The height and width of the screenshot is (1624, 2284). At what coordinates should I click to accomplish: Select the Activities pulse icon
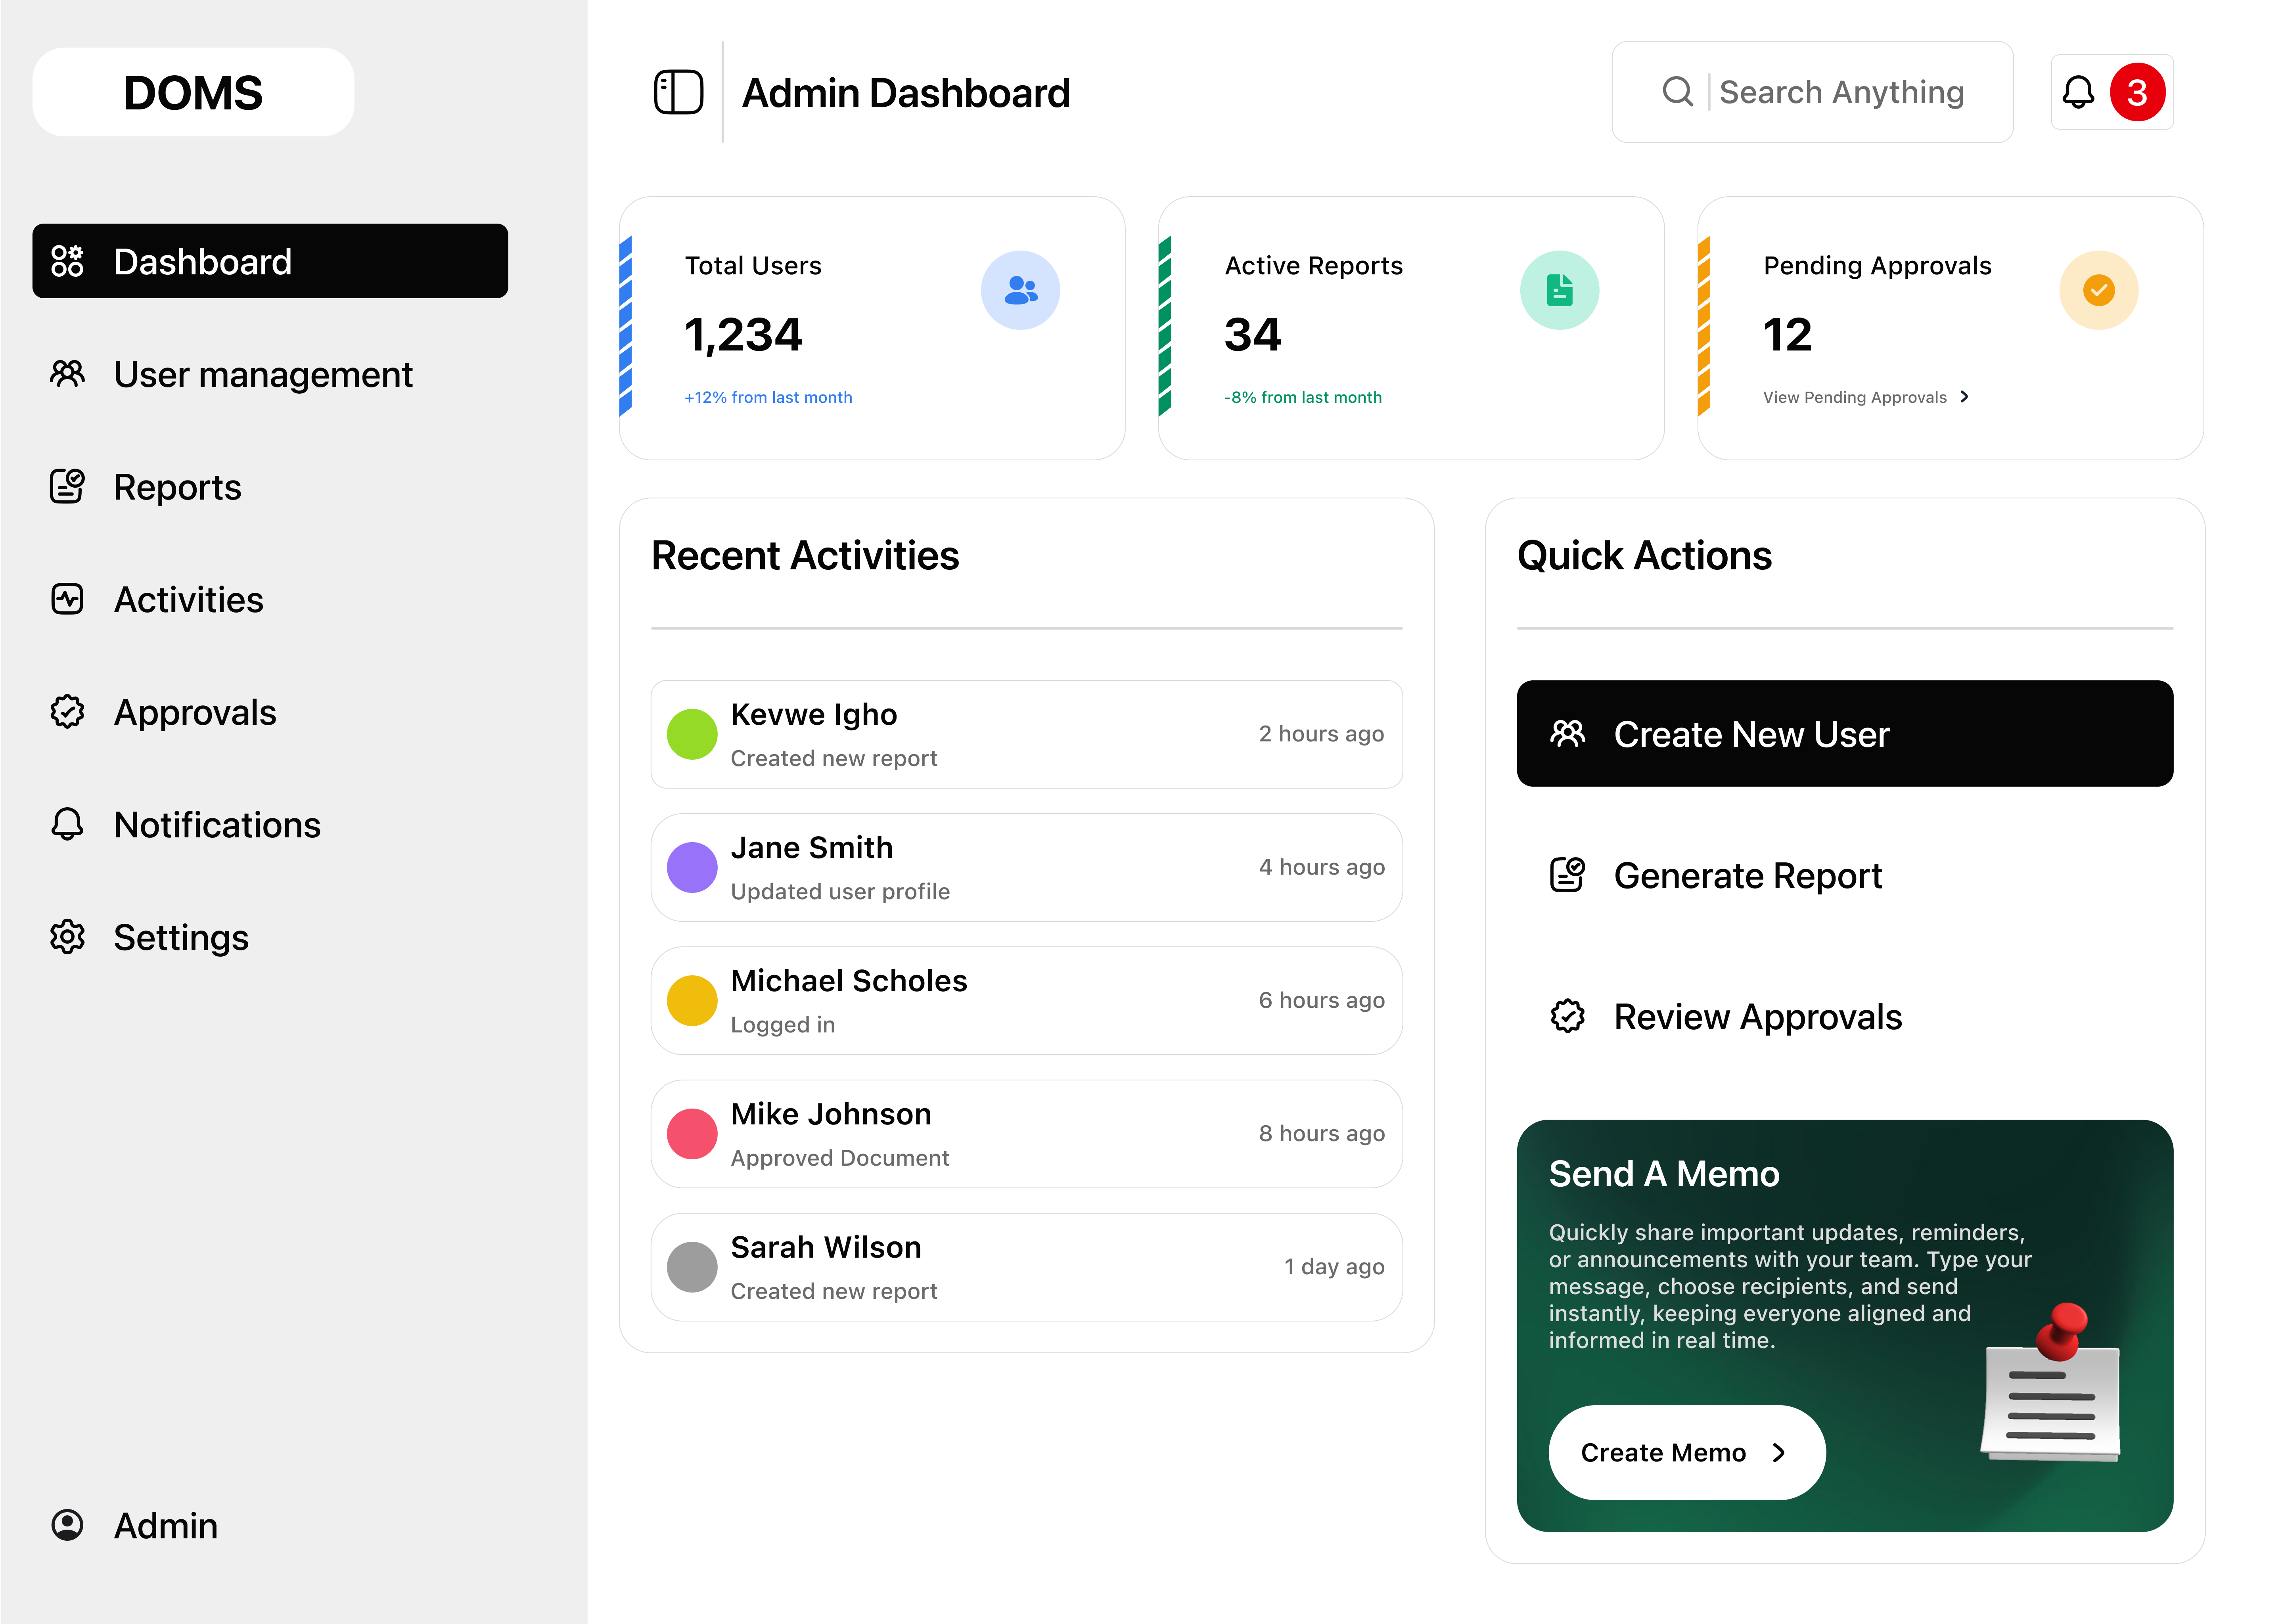67,599
